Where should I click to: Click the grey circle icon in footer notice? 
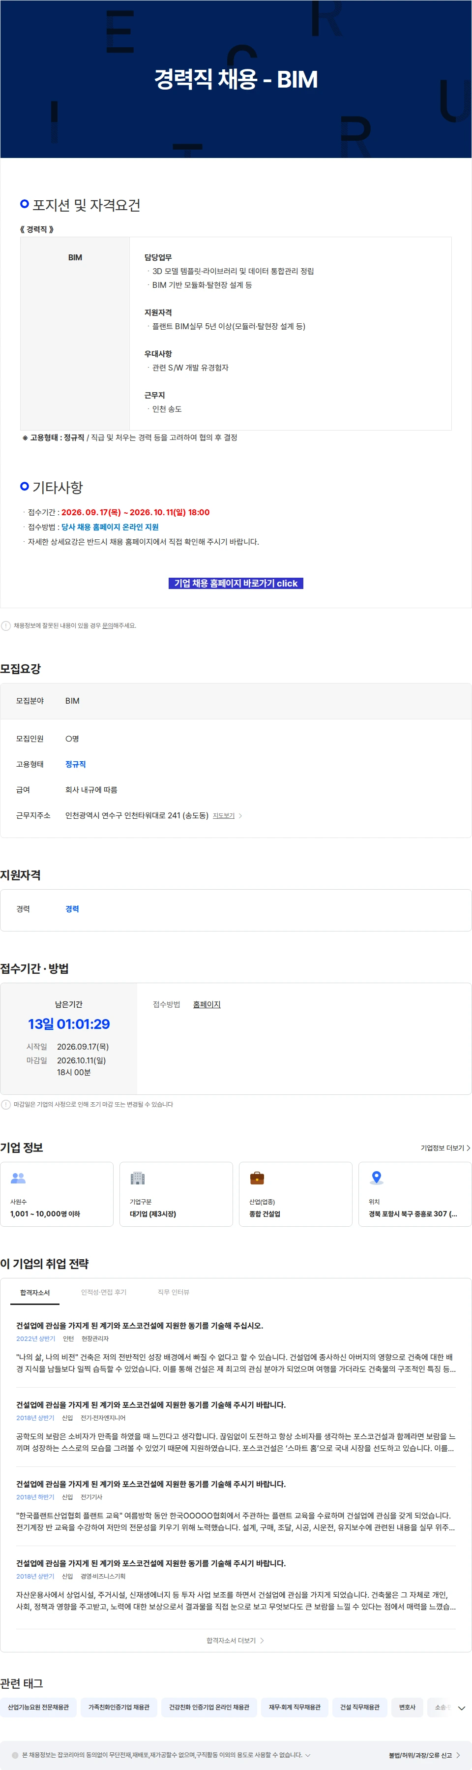(15, 1755)
